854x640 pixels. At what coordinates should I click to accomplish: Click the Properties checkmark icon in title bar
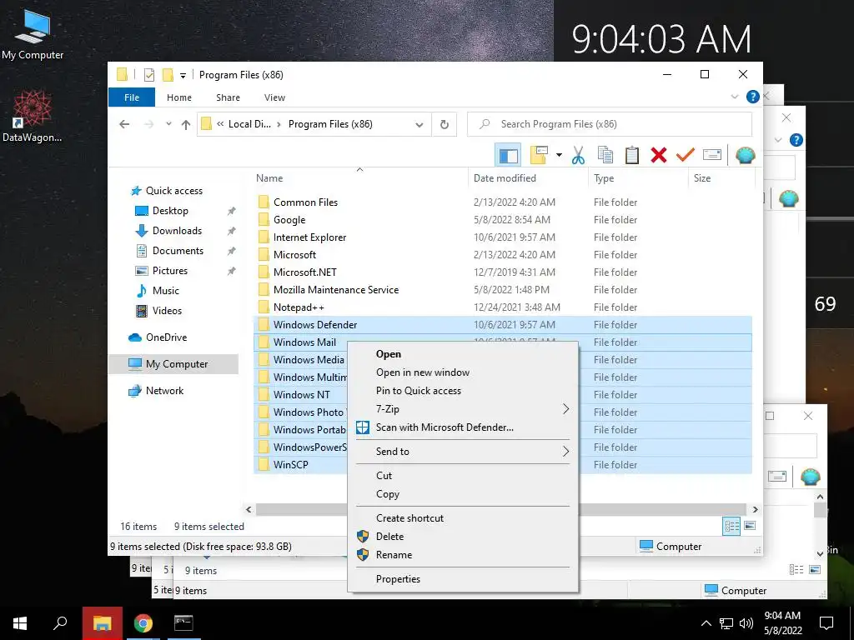[148, 74]
